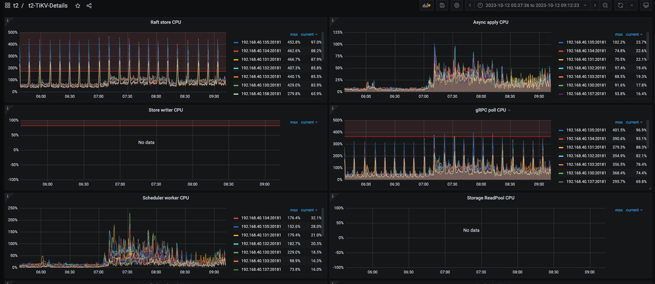Screen dimensions: 655x284
Task: Open dashboard settings gear icon
Action: 456,5
